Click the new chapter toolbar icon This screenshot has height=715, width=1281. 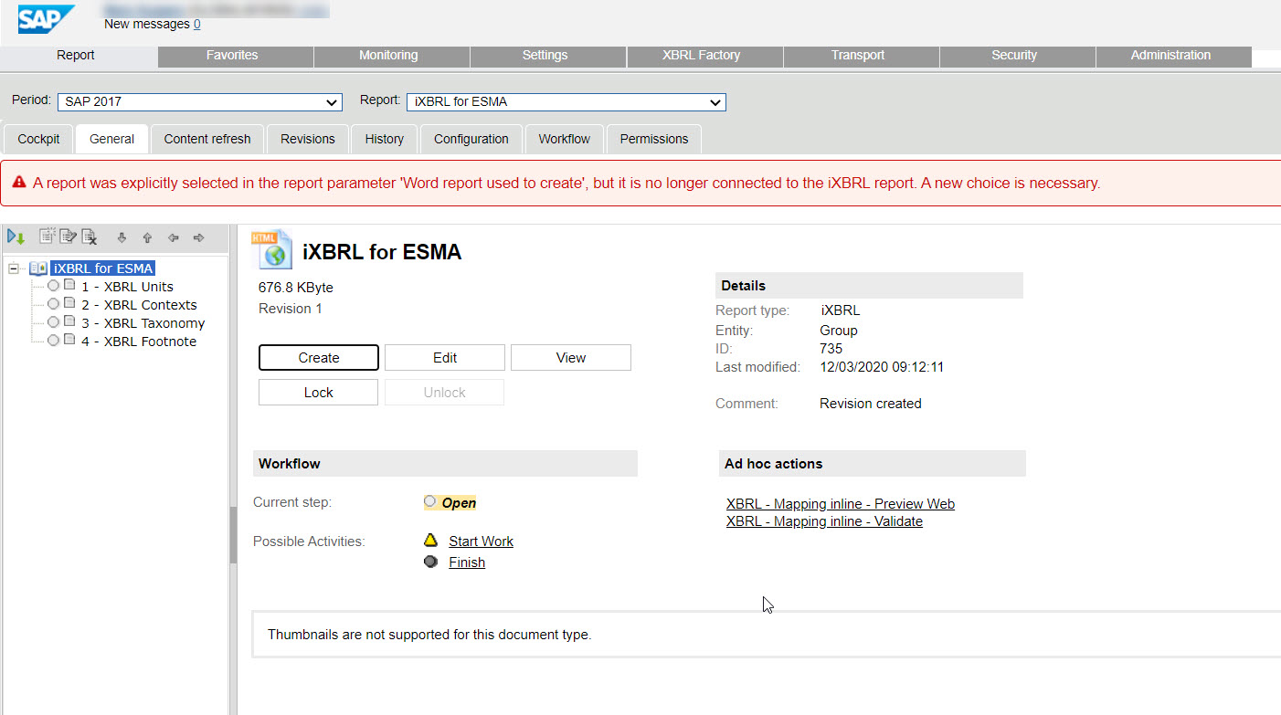[48, 237]
